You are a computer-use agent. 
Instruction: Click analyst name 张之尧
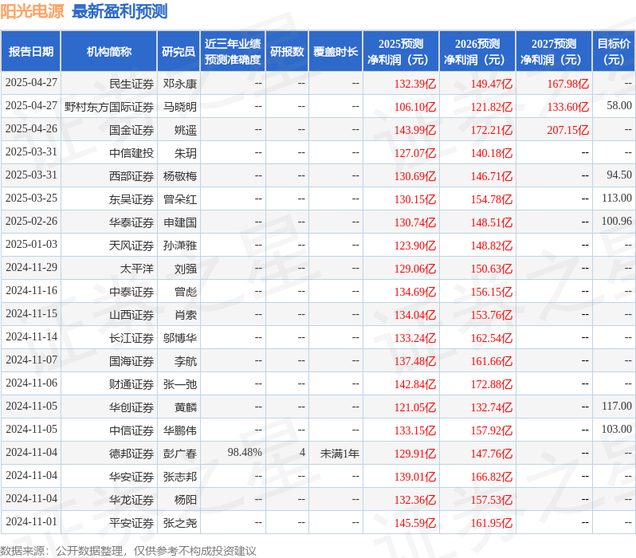coord(180,524)
